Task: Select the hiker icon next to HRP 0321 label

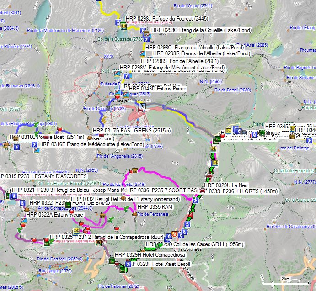Action: click(15, 196)
